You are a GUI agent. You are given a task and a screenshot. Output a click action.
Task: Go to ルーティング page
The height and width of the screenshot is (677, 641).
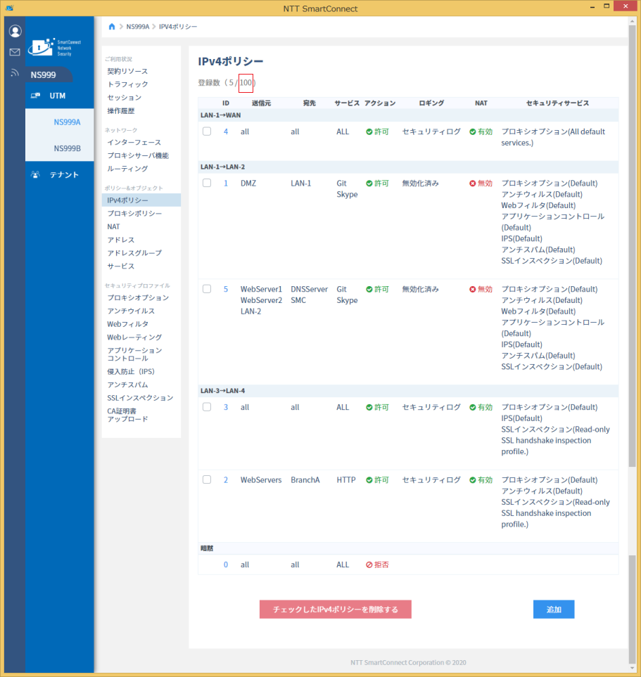click(x=127, y=169)
